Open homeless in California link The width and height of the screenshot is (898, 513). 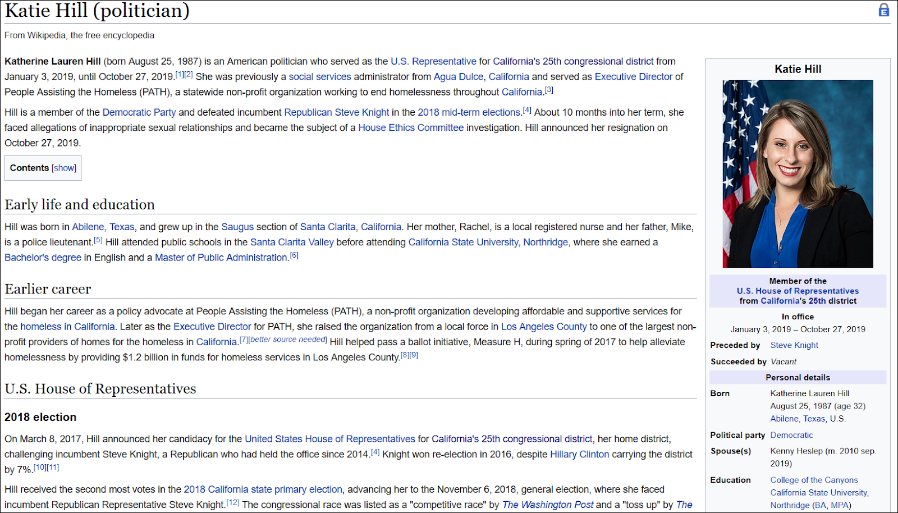tap(67, 326)
